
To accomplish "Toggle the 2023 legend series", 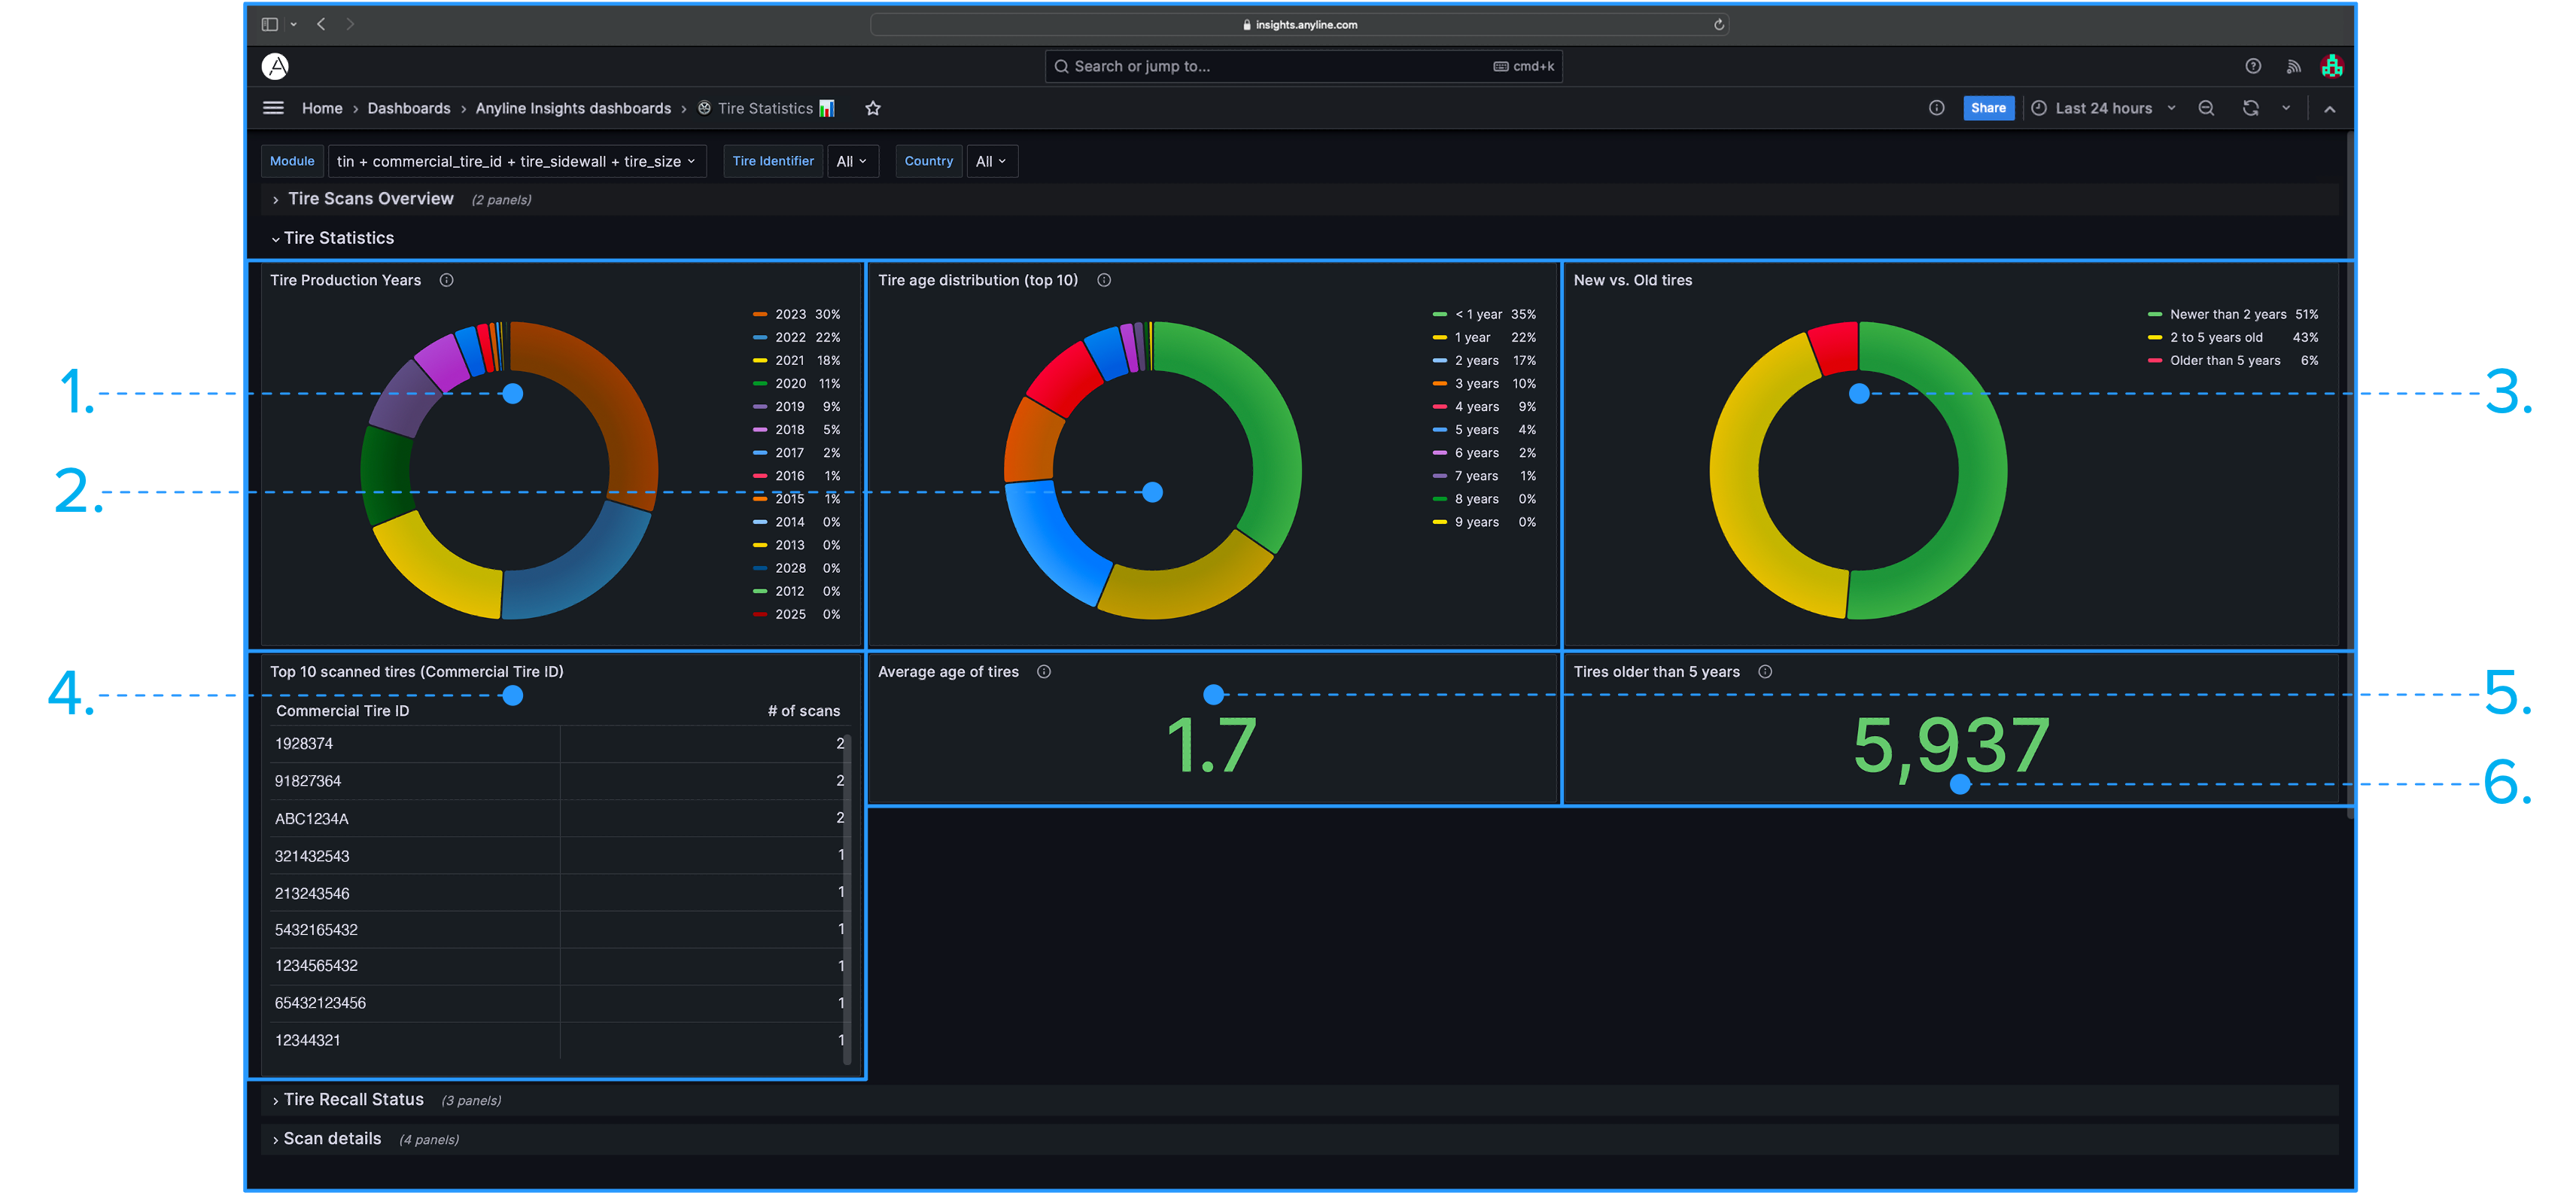I will [790, 314].
